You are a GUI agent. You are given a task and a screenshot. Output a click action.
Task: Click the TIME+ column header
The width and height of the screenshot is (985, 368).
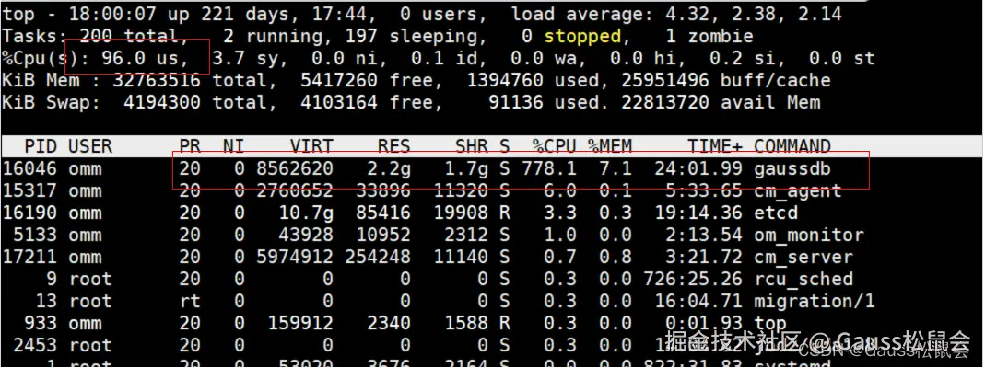(x=715, y=146)
